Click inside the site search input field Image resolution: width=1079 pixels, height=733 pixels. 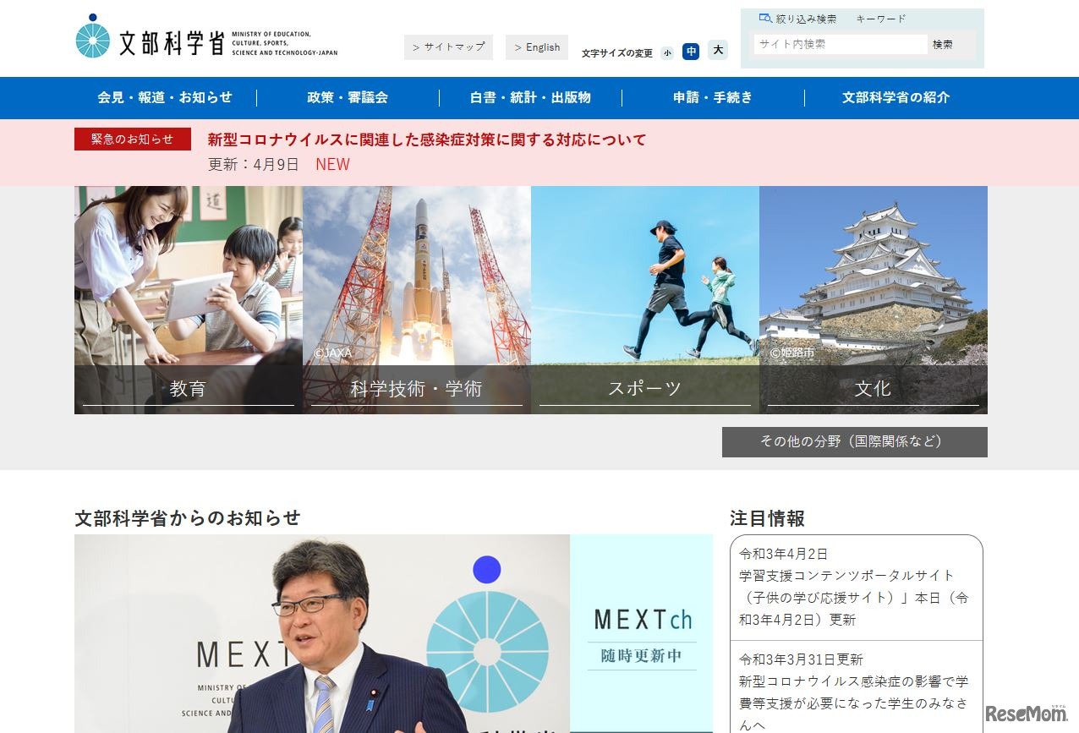tap(839, 44)
